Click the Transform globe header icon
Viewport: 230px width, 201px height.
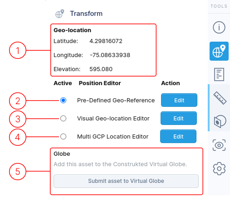(59, 14)
